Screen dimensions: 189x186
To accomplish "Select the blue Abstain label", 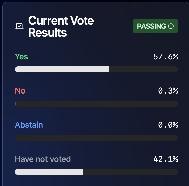I will pos(29,125).
